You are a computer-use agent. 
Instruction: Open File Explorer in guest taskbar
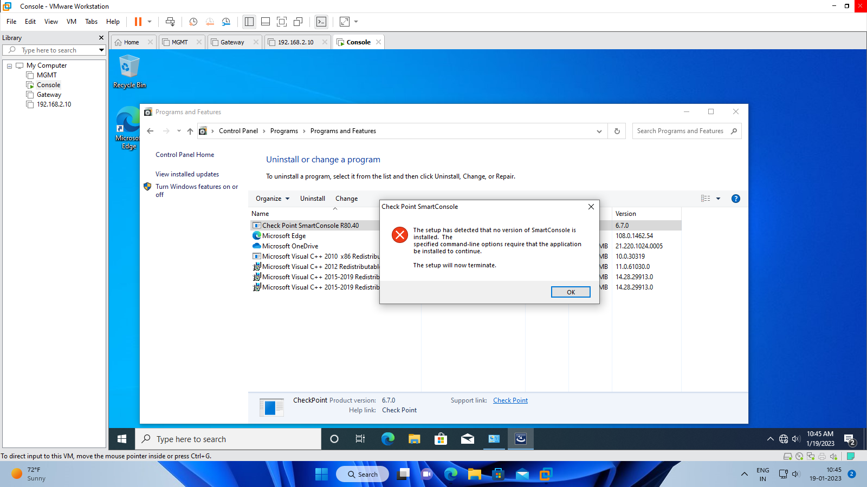tap(415, 439)
